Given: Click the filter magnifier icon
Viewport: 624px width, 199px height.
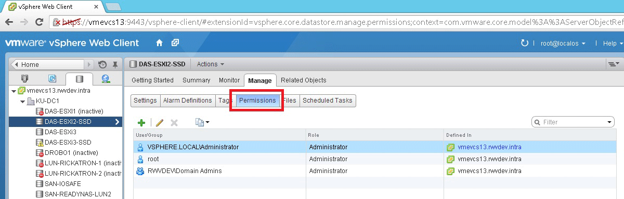Looking at the screenshot, I should coord(537,122).
